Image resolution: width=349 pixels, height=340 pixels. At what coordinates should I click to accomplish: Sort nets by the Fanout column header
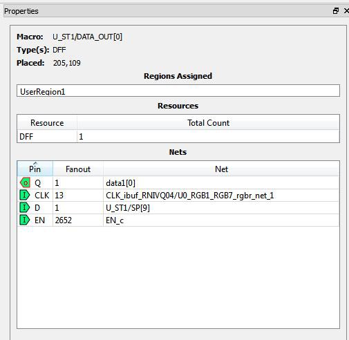tap(78, 169)
